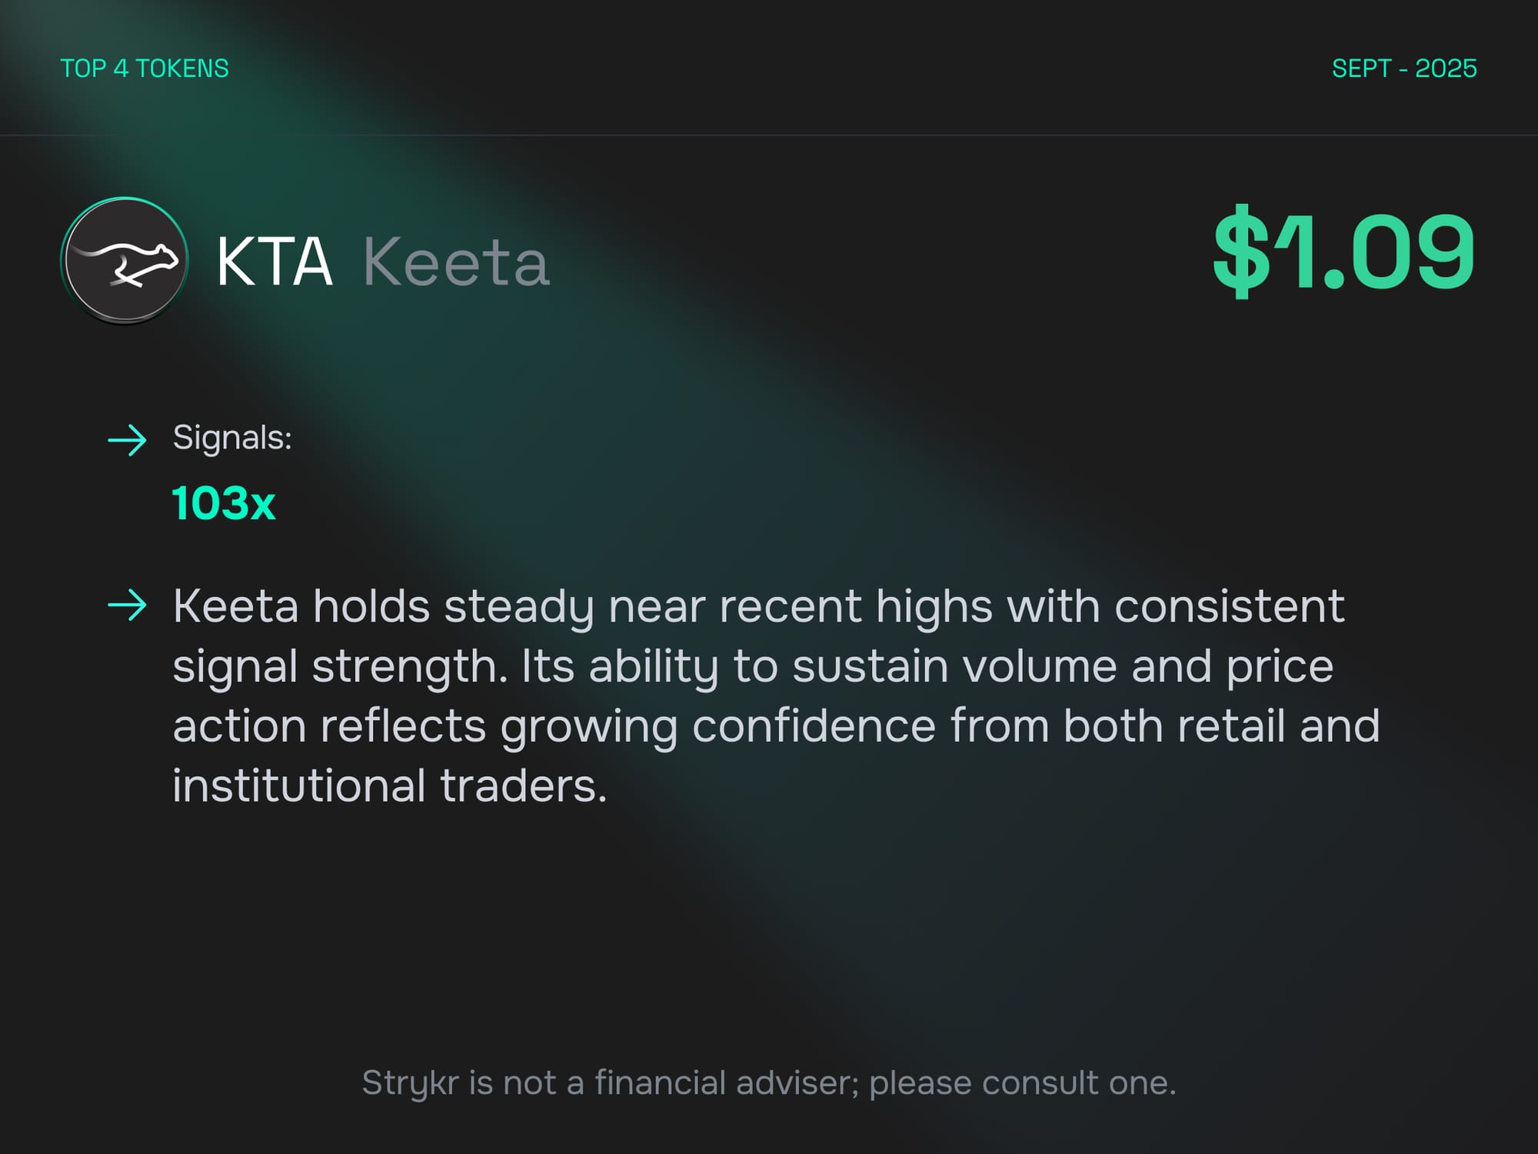Click the $1.09 price value
This screenshot has height=1154, width=1538.
1343,251
